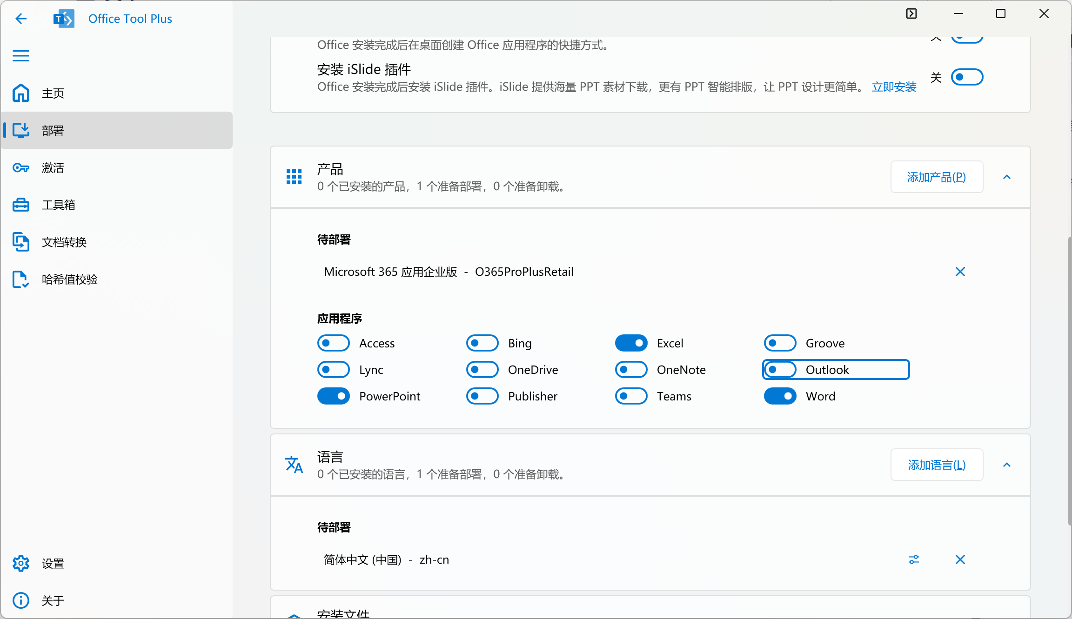Open the 哈希值校验 page

(117, 279)
